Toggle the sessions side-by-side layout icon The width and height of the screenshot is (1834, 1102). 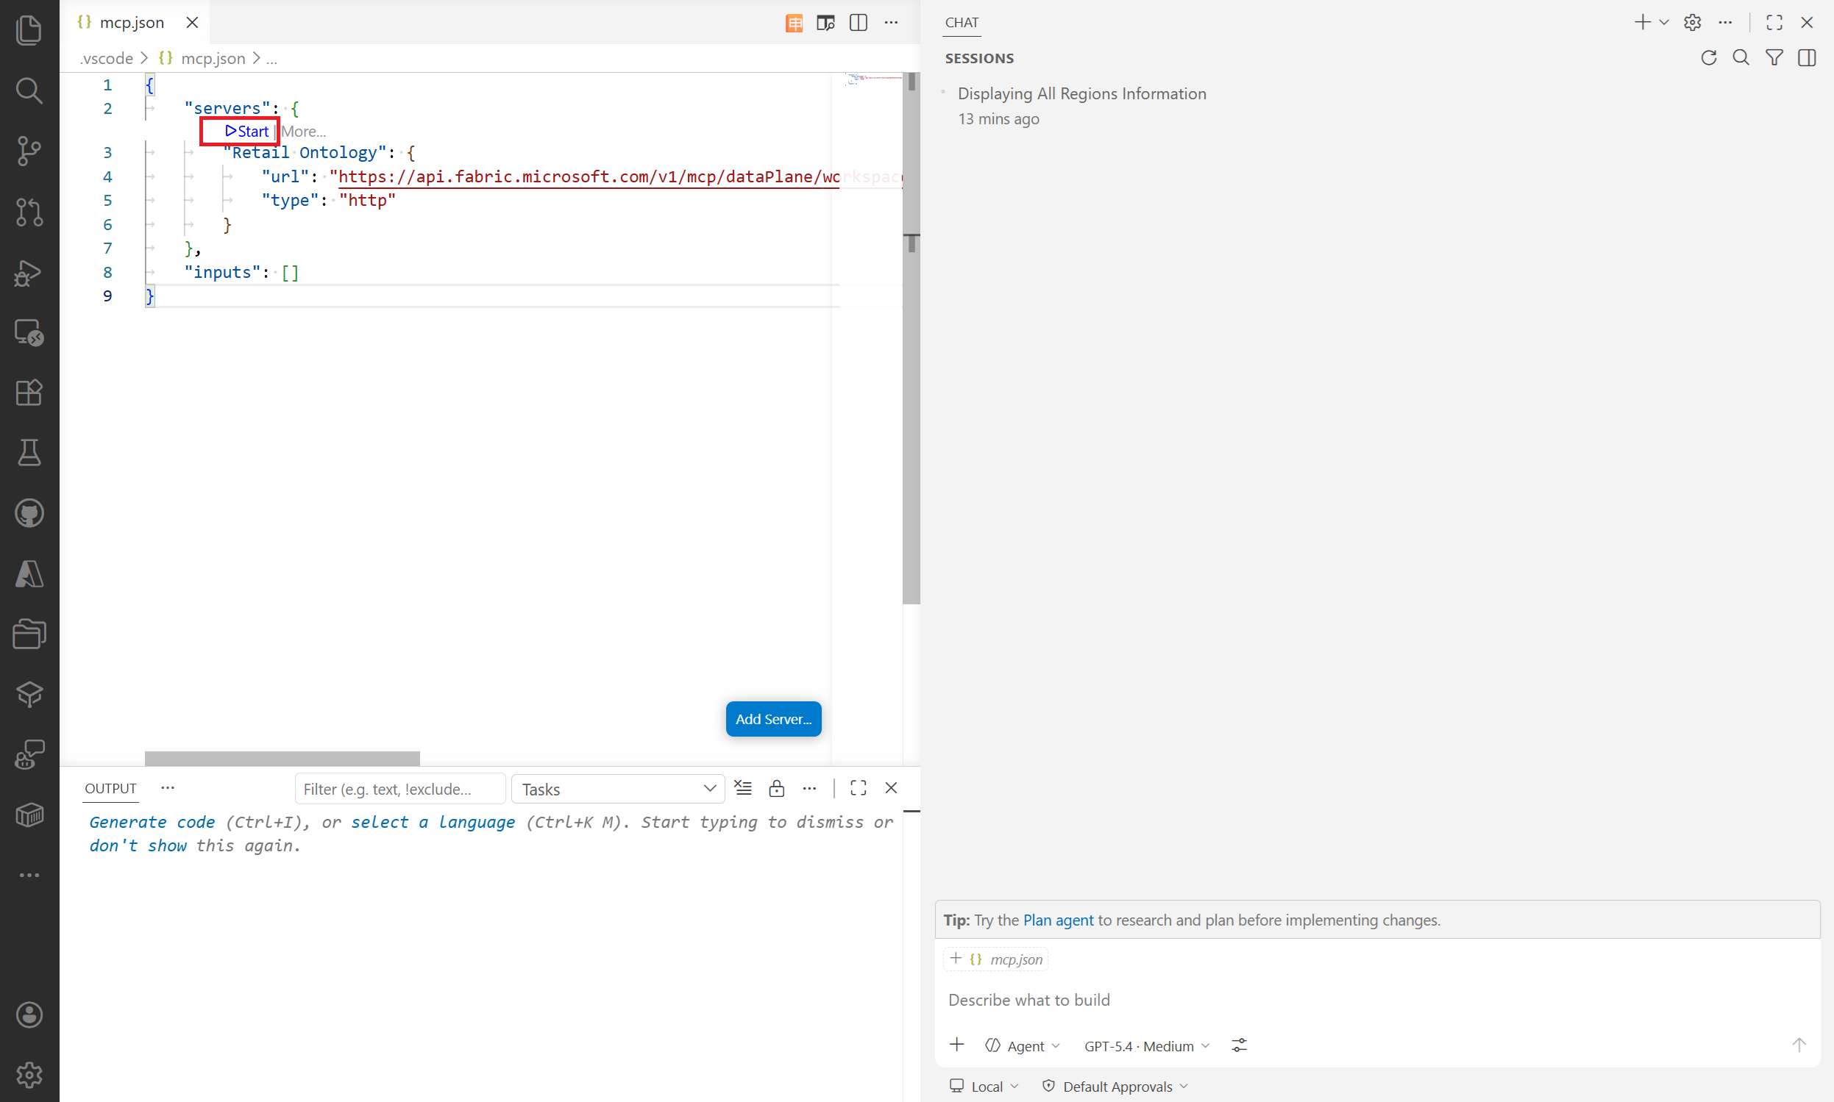(1808, 58)
